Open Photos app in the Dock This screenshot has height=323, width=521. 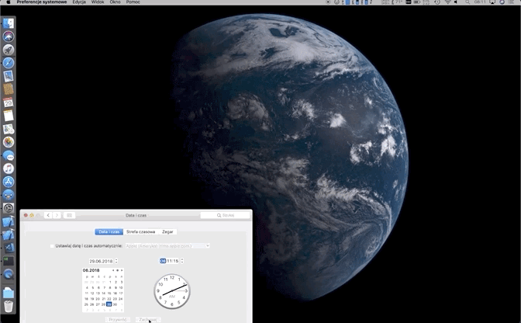click(9, 142)
